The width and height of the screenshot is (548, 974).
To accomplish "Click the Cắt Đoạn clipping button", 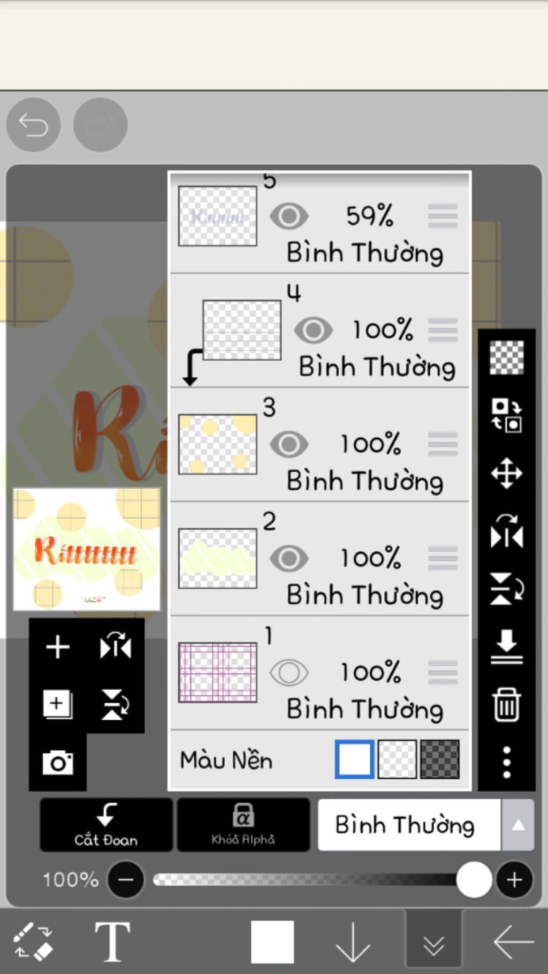I will click(106, 825).
